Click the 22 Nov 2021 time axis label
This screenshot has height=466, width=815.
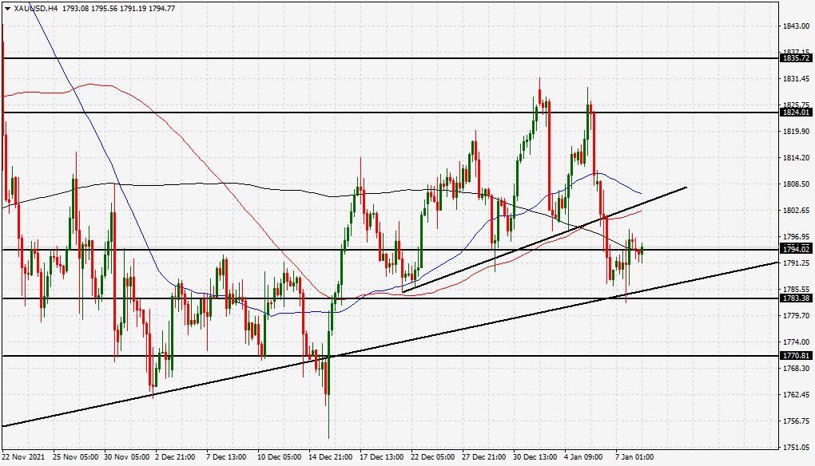(x=23, y=457)
